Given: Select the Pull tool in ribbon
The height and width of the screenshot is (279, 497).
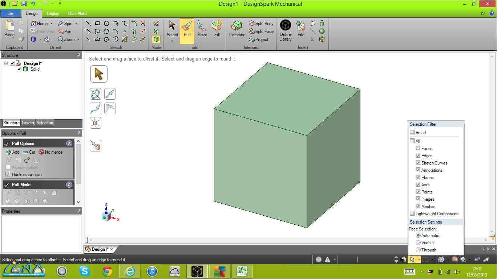Looking at the screenshot, I should (x=187, y=29).
